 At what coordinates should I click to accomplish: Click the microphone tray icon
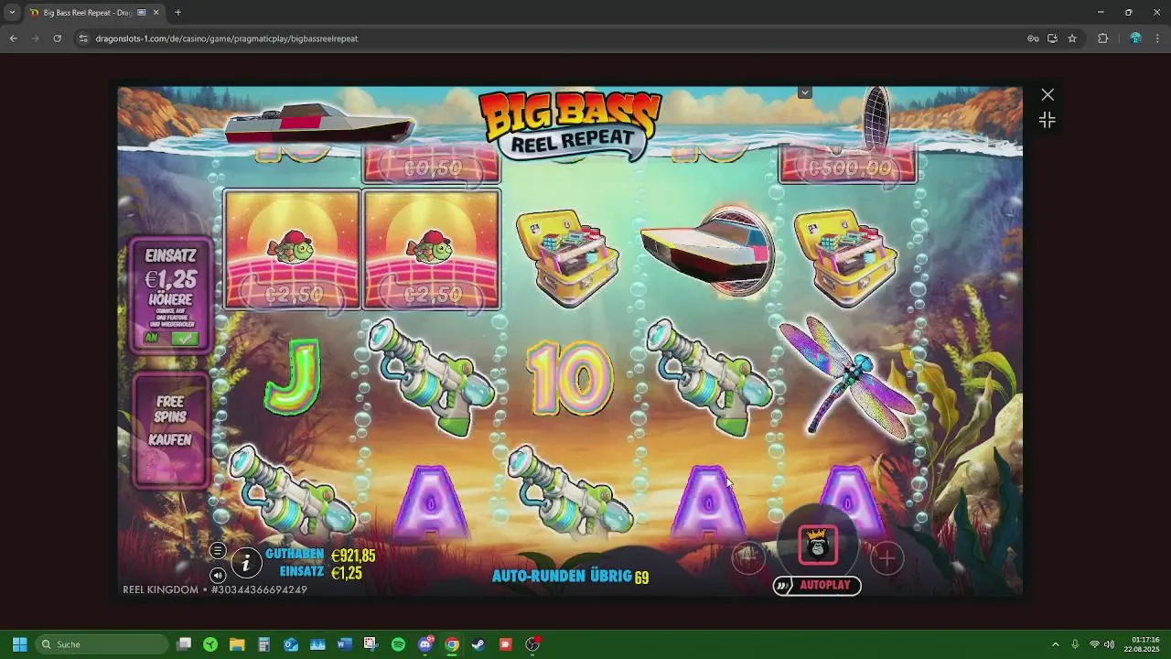click(x=1075, y=644)
